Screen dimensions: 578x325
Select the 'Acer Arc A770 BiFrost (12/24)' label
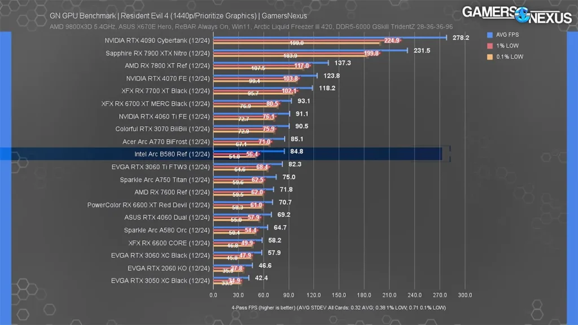click(166, 142)
